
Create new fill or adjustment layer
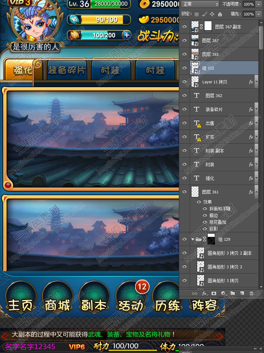(x=224, y=293)
